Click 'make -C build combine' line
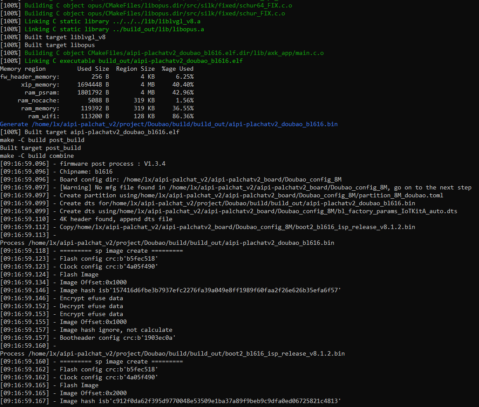Image resolution: width=479 pixels, height=407 pixels. (37, 156)
